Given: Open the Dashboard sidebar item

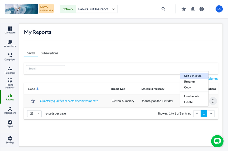Looking at the screenshot, I should click(10, 30).
